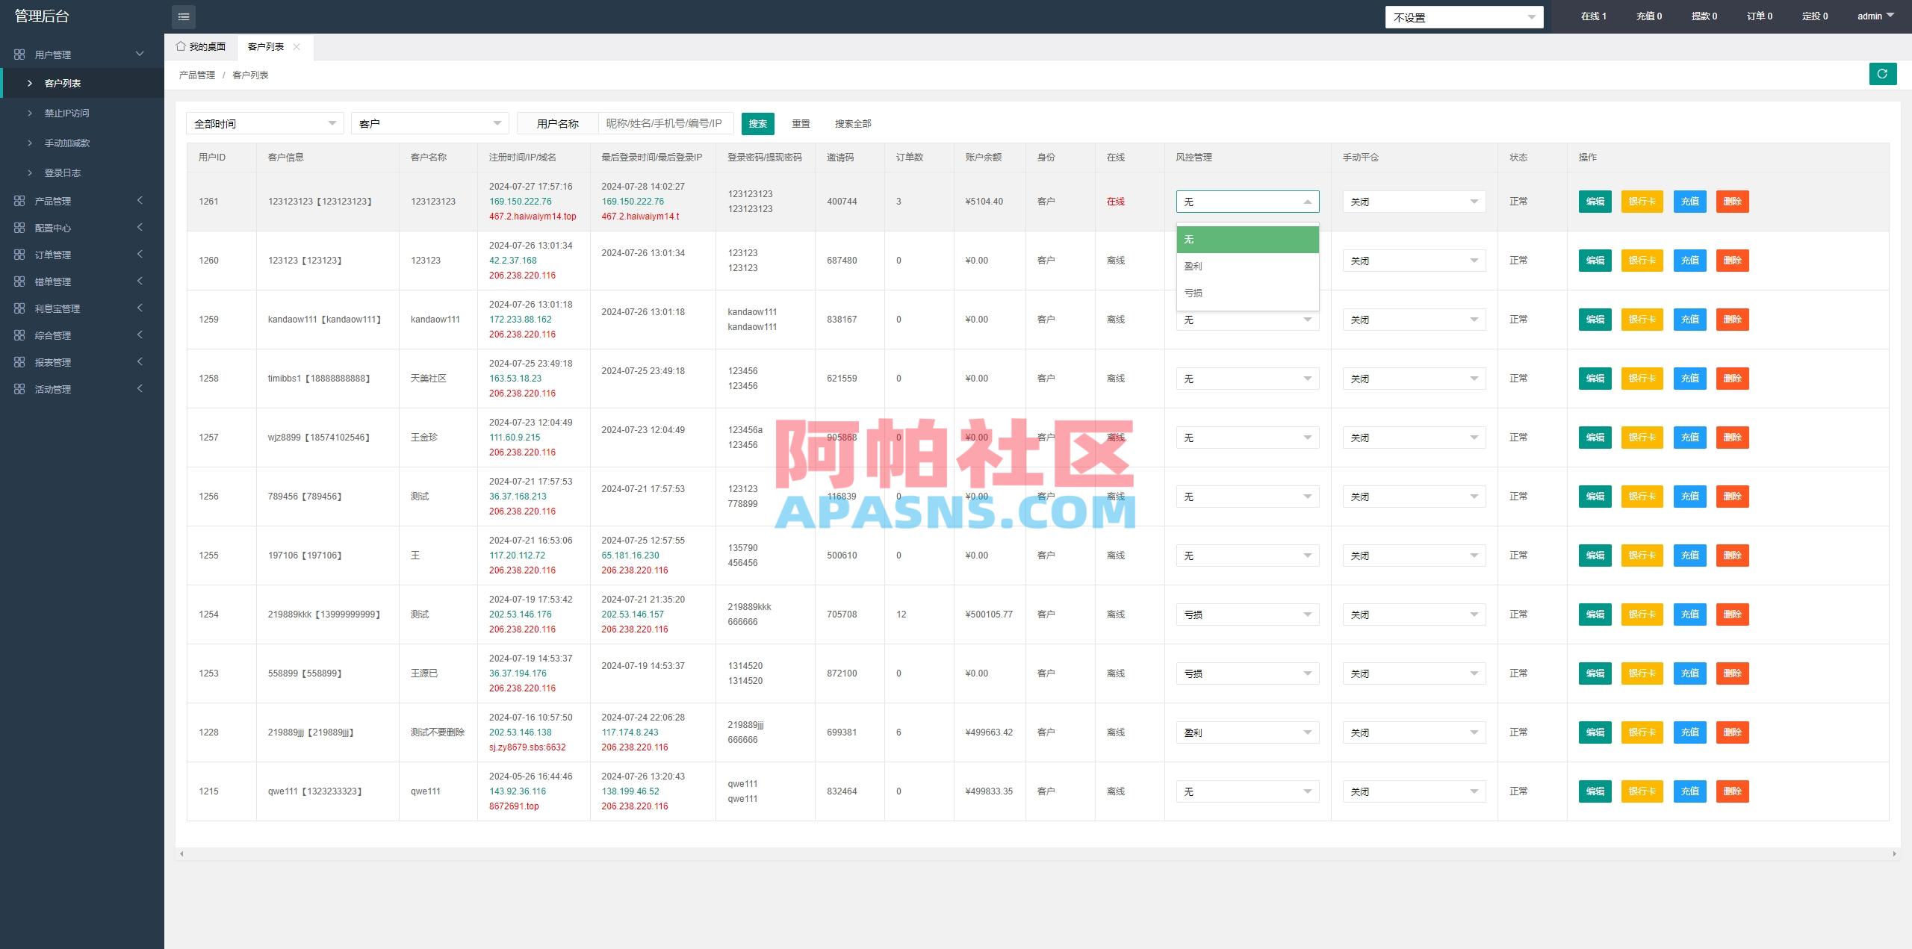Click the 订单管理 sidebar module icon

[x=20, y=254]
